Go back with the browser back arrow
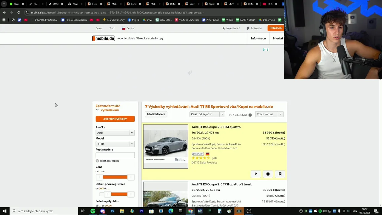382x215 pixels. click(x=4, y=13)
